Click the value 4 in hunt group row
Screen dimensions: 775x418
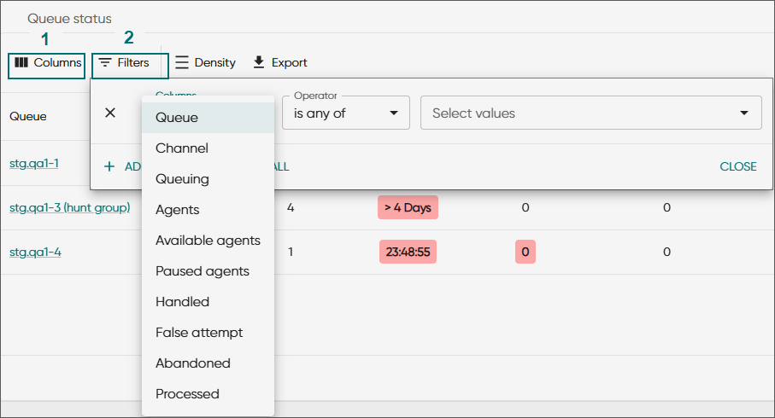tap(291, 208)
